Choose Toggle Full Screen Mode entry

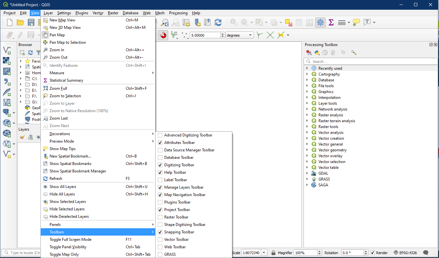coord(70,240)
